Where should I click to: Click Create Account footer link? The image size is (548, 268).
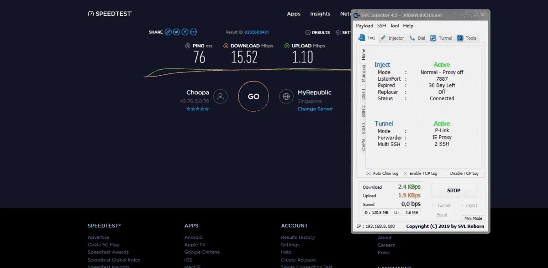point(298,260)
